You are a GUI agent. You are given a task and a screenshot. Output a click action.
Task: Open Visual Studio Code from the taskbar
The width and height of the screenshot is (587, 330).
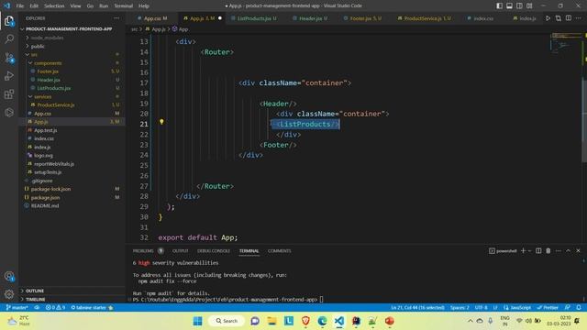pos(339,321)
